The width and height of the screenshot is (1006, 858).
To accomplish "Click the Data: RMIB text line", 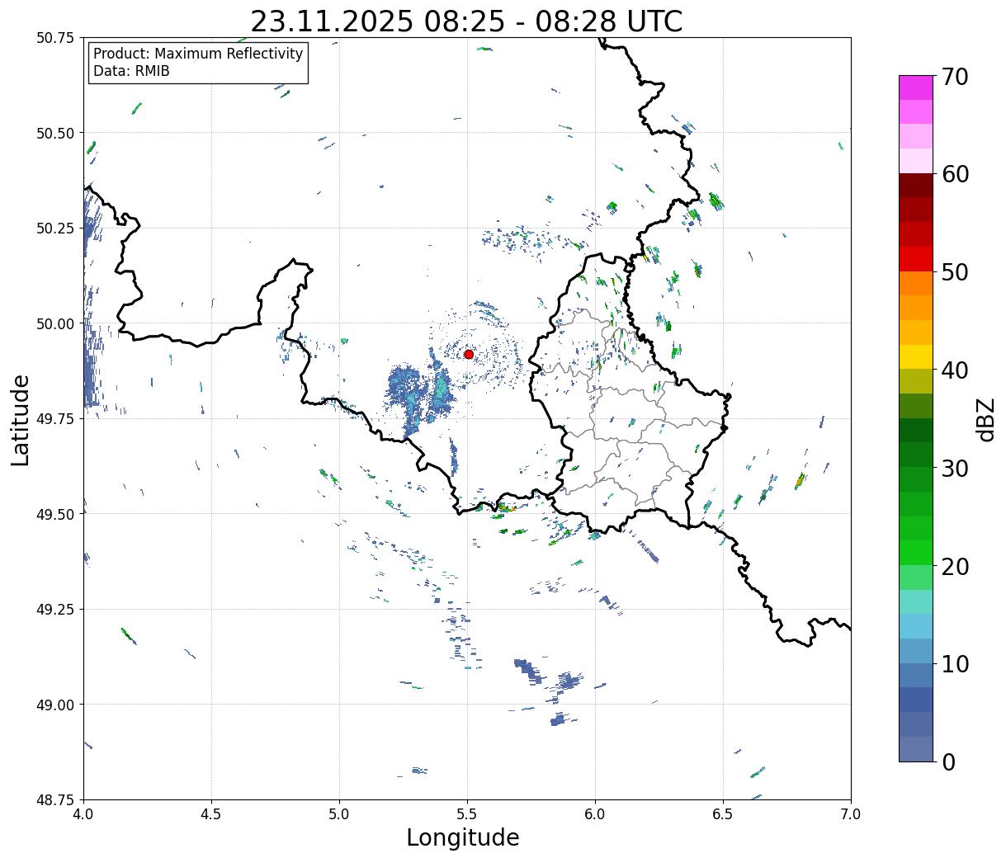I will (131, 72).
